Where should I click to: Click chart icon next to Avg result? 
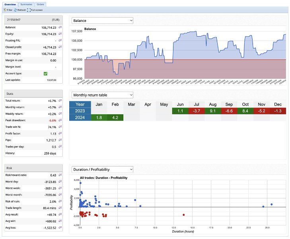[60, 214]
